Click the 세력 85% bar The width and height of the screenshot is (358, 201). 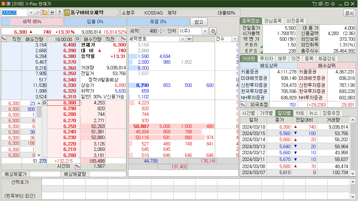click(32, 22)
